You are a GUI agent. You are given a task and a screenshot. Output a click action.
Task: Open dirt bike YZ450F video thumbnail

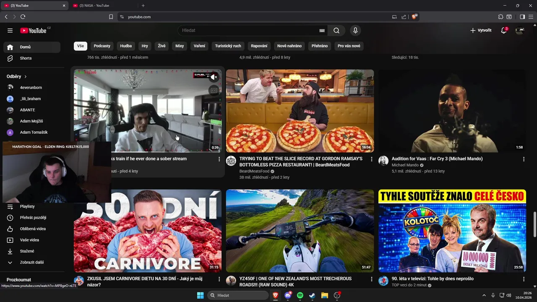300,231
